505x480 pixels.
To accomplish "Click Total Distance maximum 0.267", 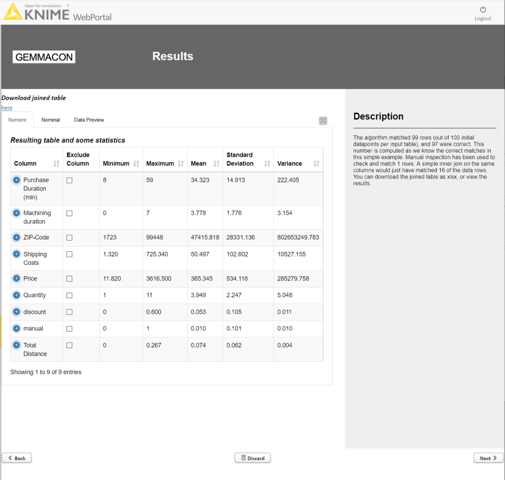I will [154, 345].
